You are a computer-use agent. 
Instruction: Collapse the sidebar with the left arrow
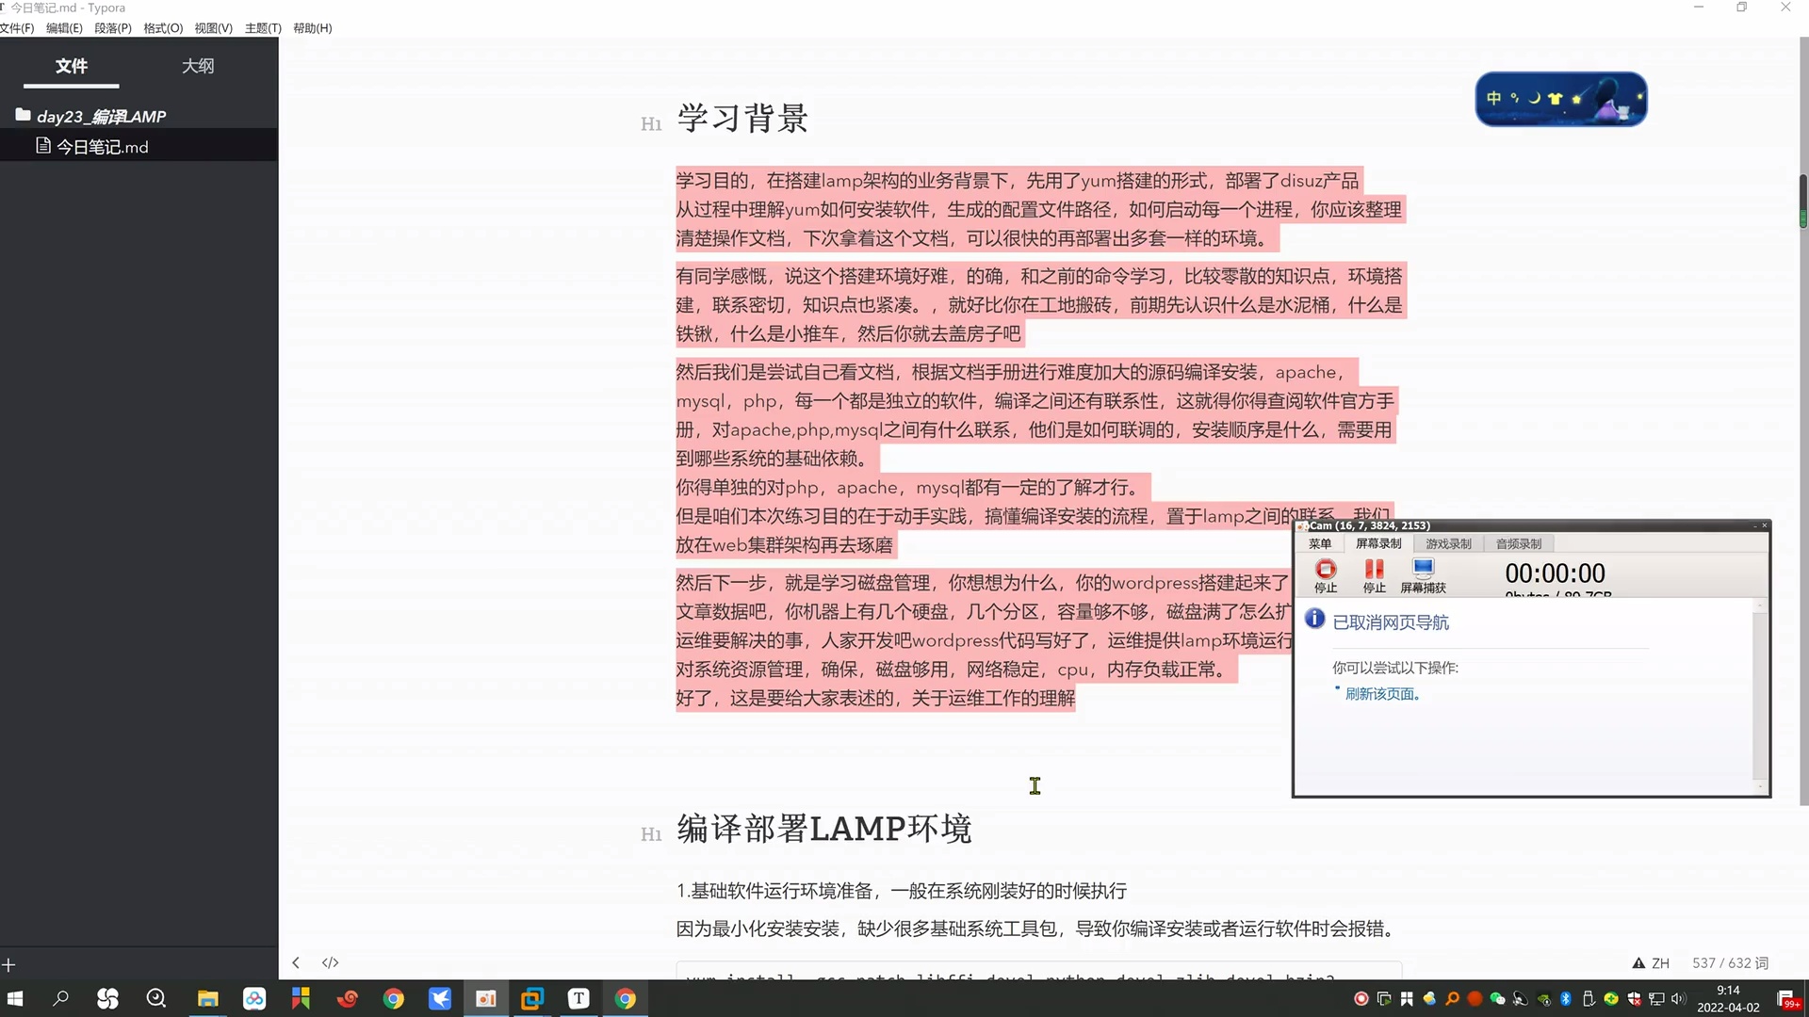[295, 961]
